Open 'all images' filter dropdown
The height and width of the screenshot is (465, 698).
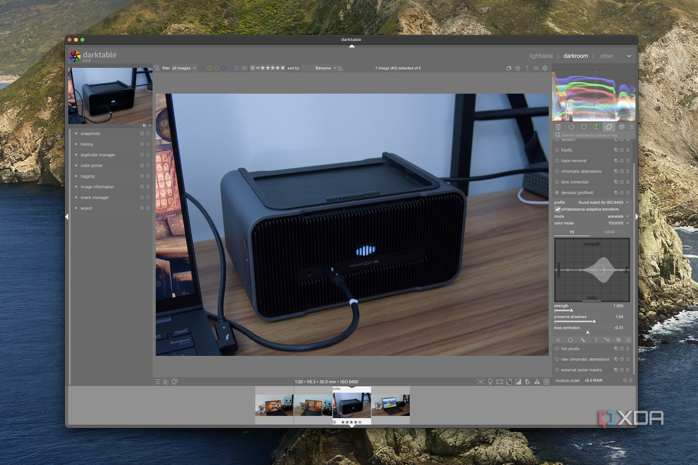184,68
